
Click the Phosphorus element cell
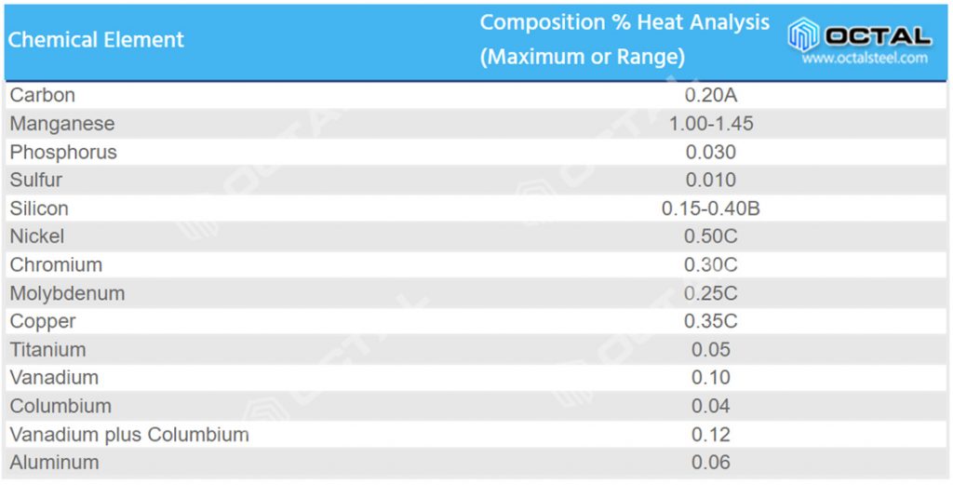pos(63,152)
